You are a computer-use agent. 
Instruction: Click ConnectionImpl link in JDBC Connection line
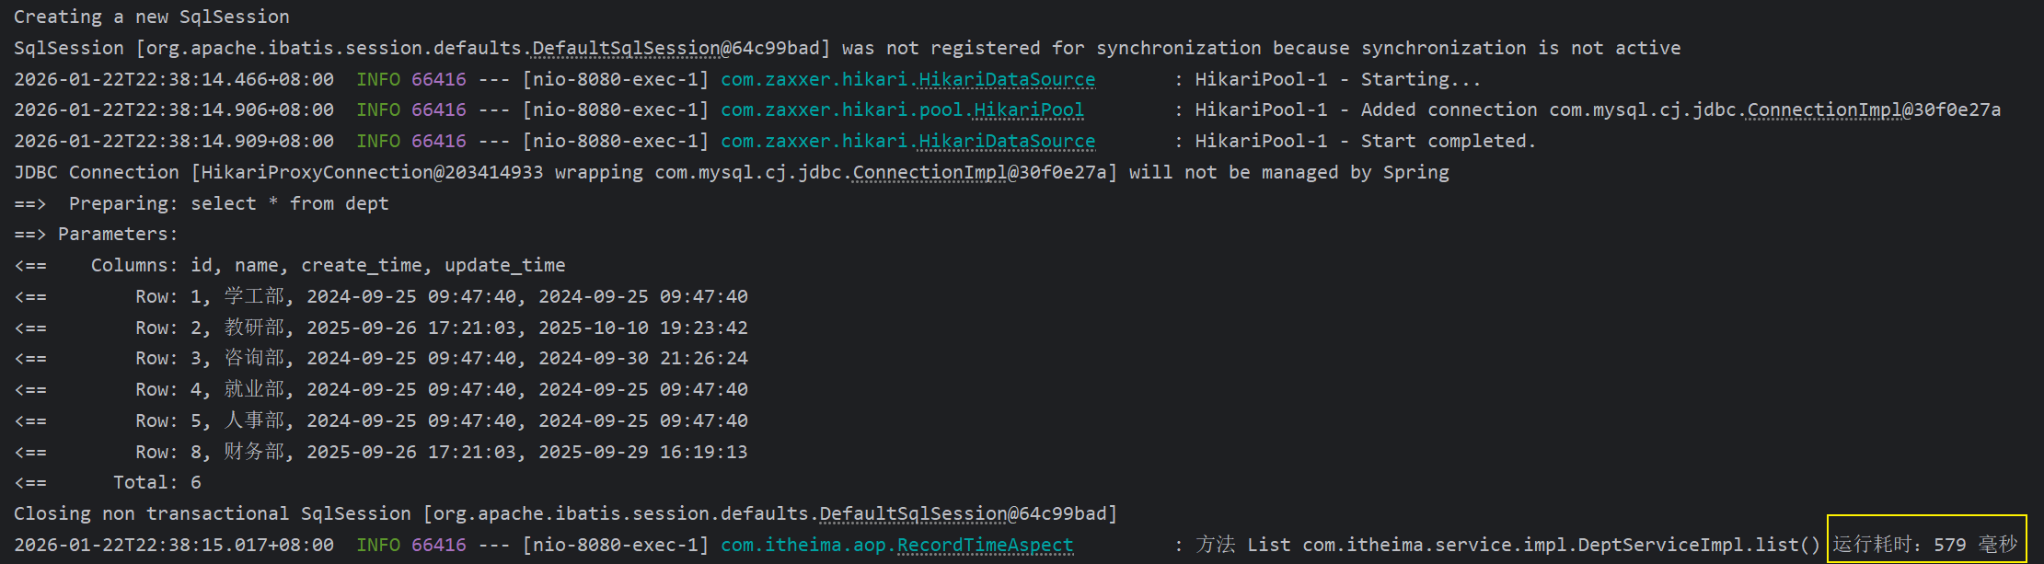pos(930,172)
